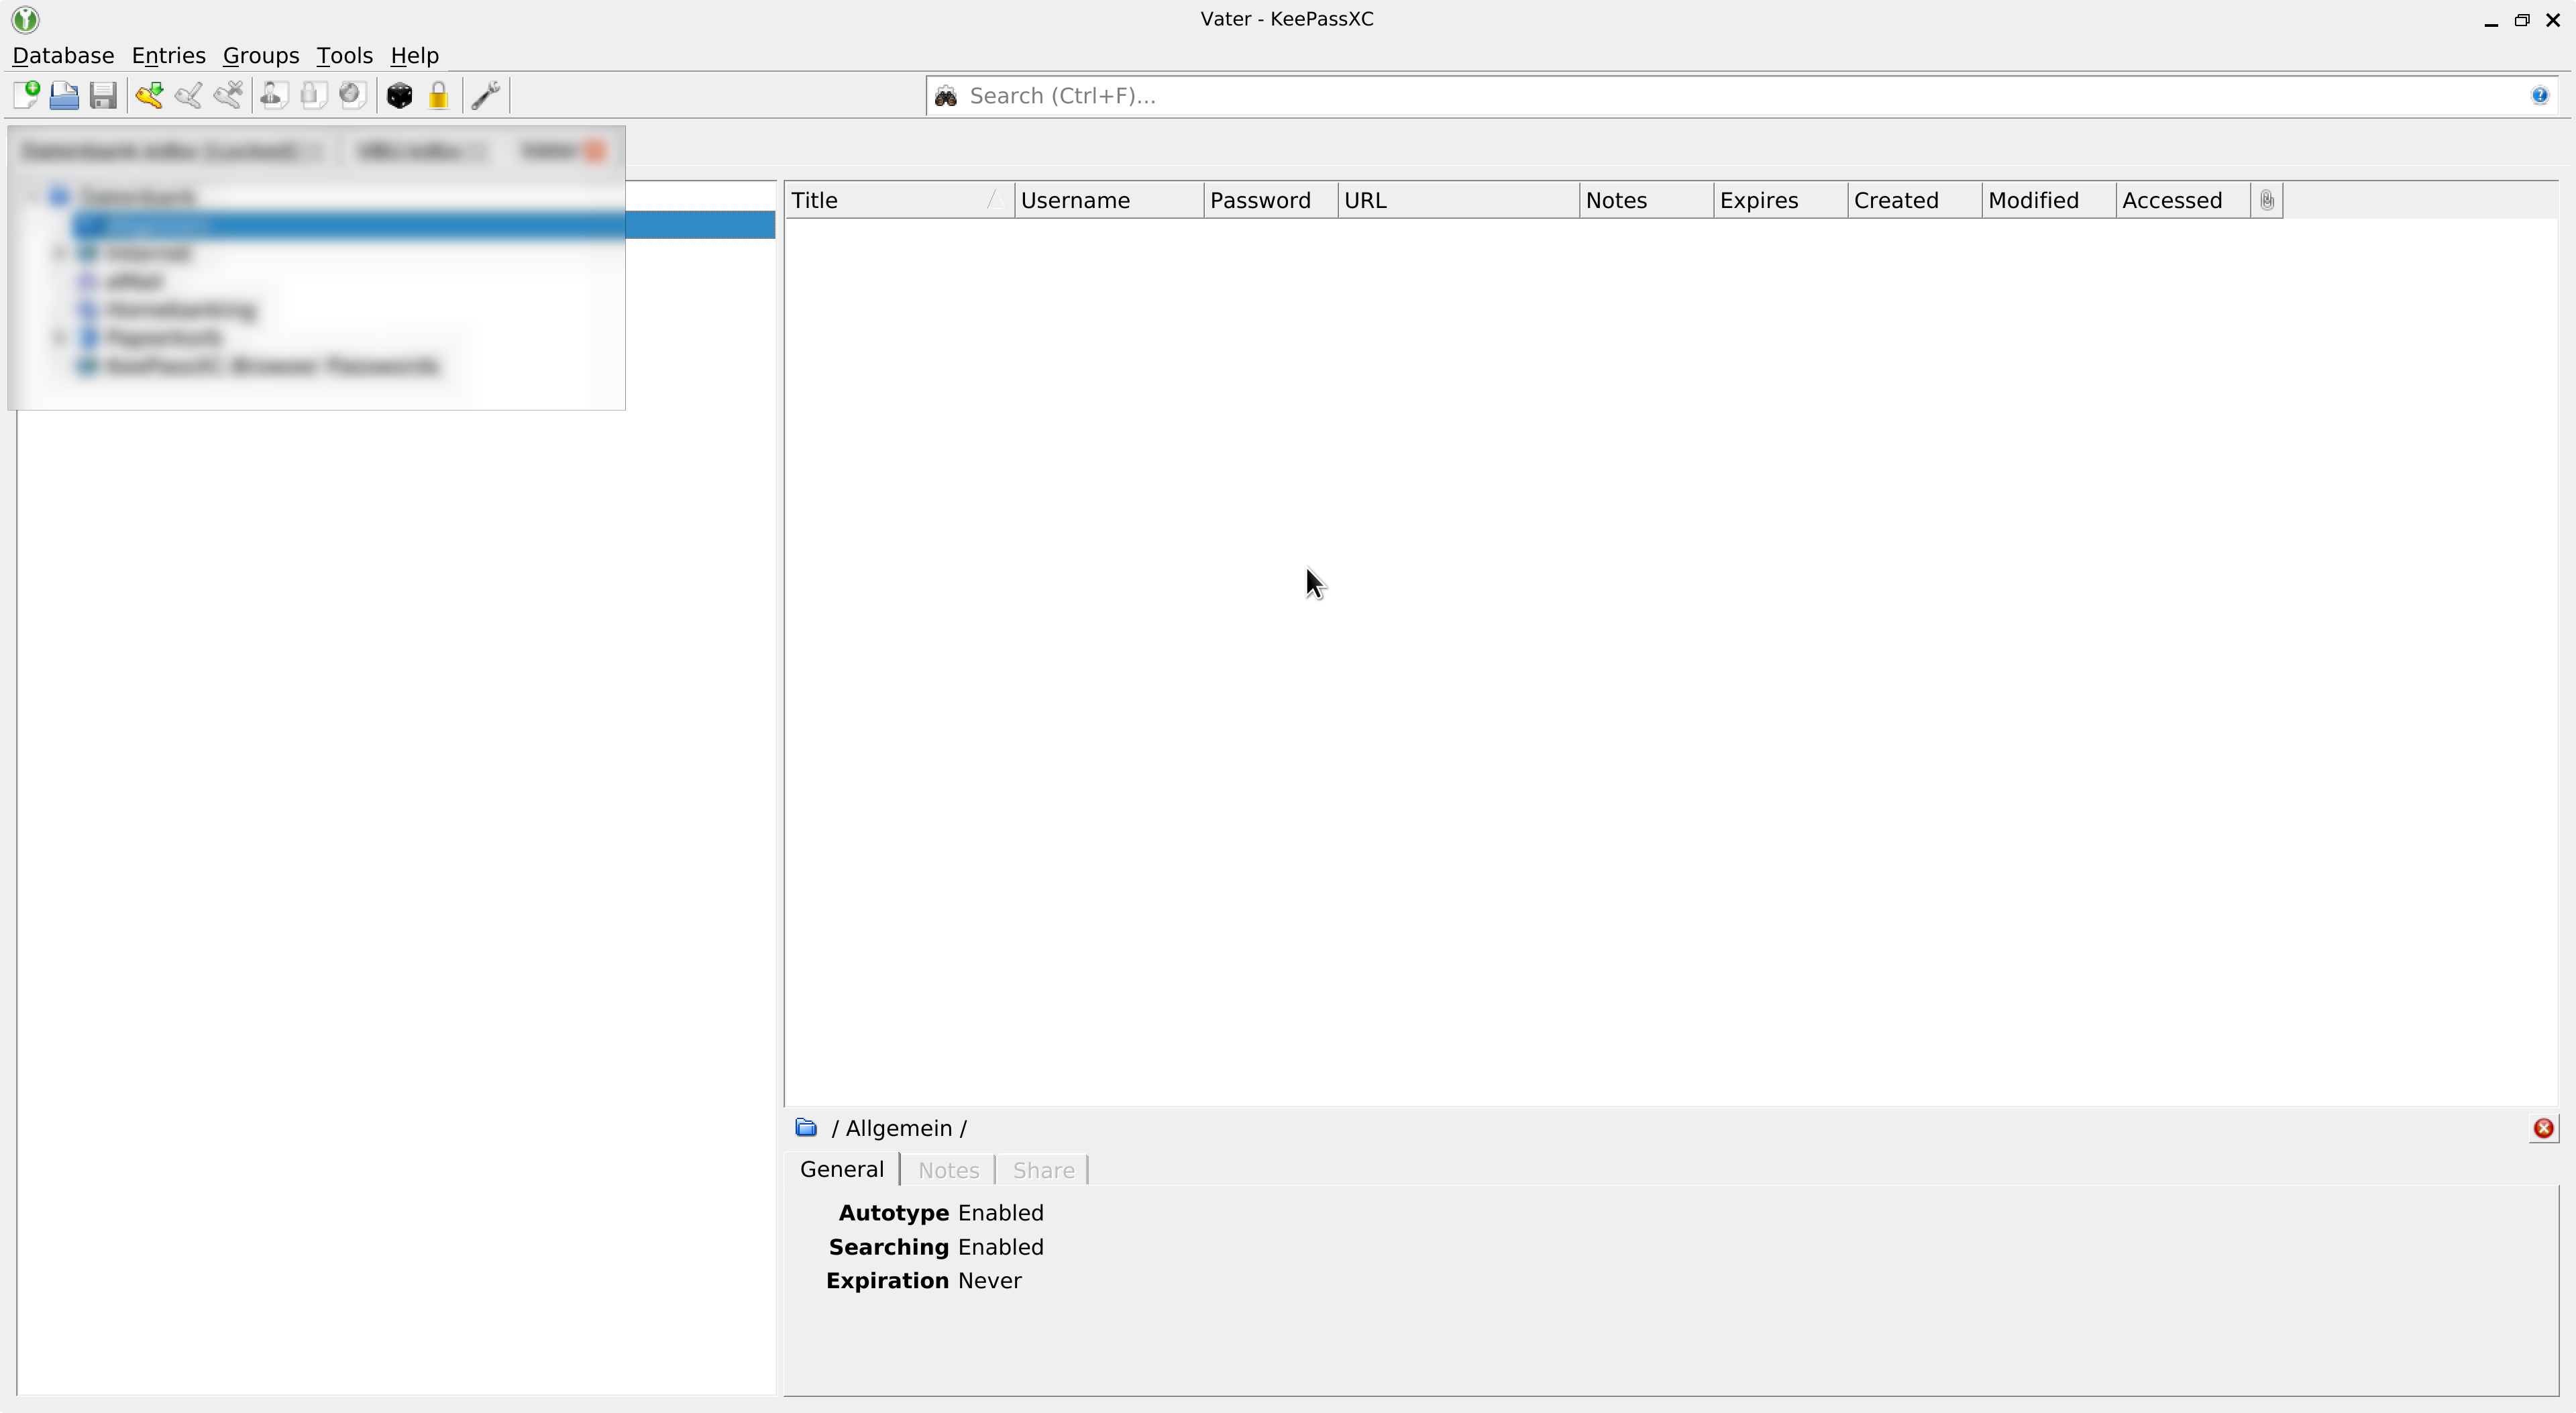Open the Help menu
Image resolution: width=2576 pixels, height=1413 pixels.
click(414, 55)
